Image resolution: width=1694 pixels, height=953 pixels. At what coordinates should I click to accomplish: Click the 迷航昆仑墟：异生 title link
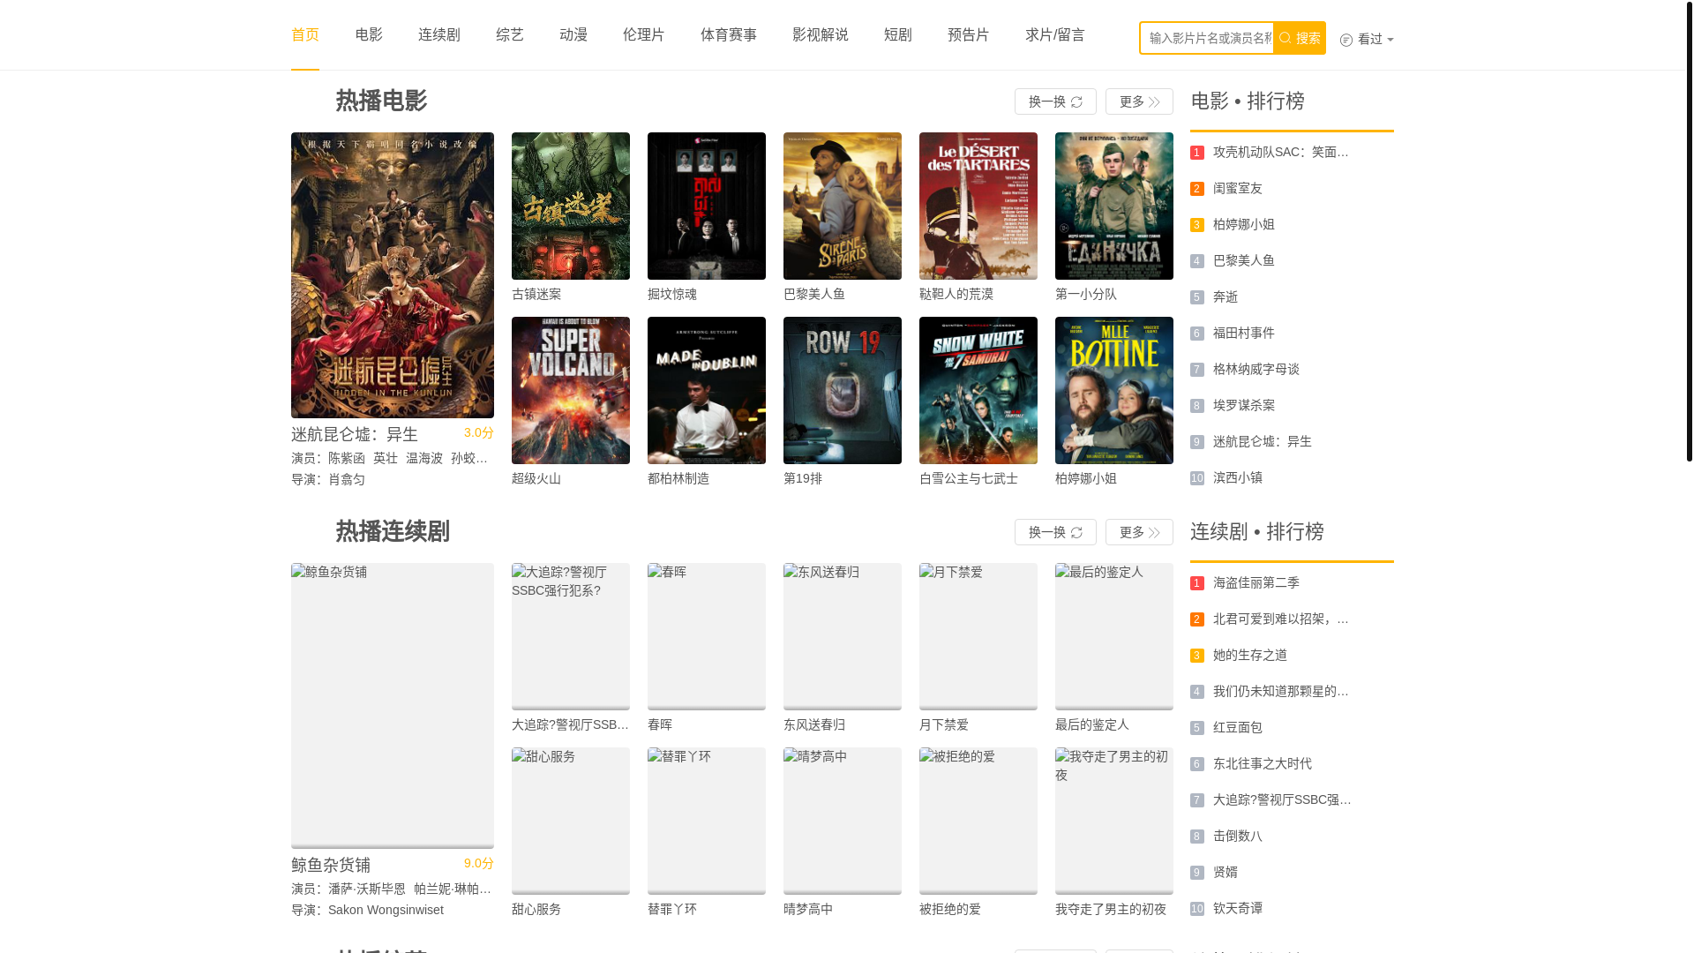355,434
